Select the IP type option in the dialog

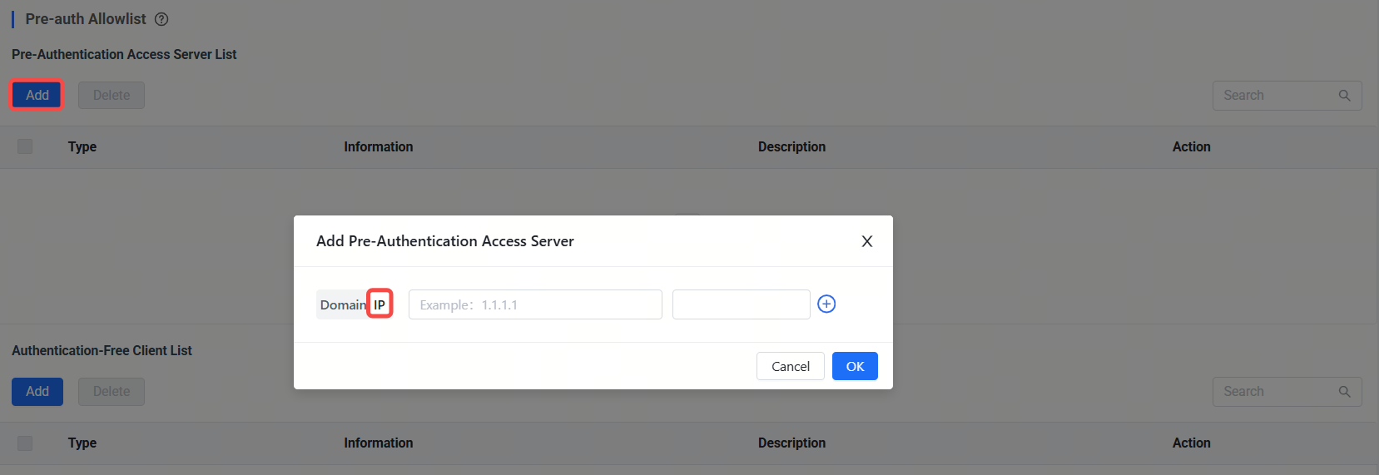pos(379,305)
